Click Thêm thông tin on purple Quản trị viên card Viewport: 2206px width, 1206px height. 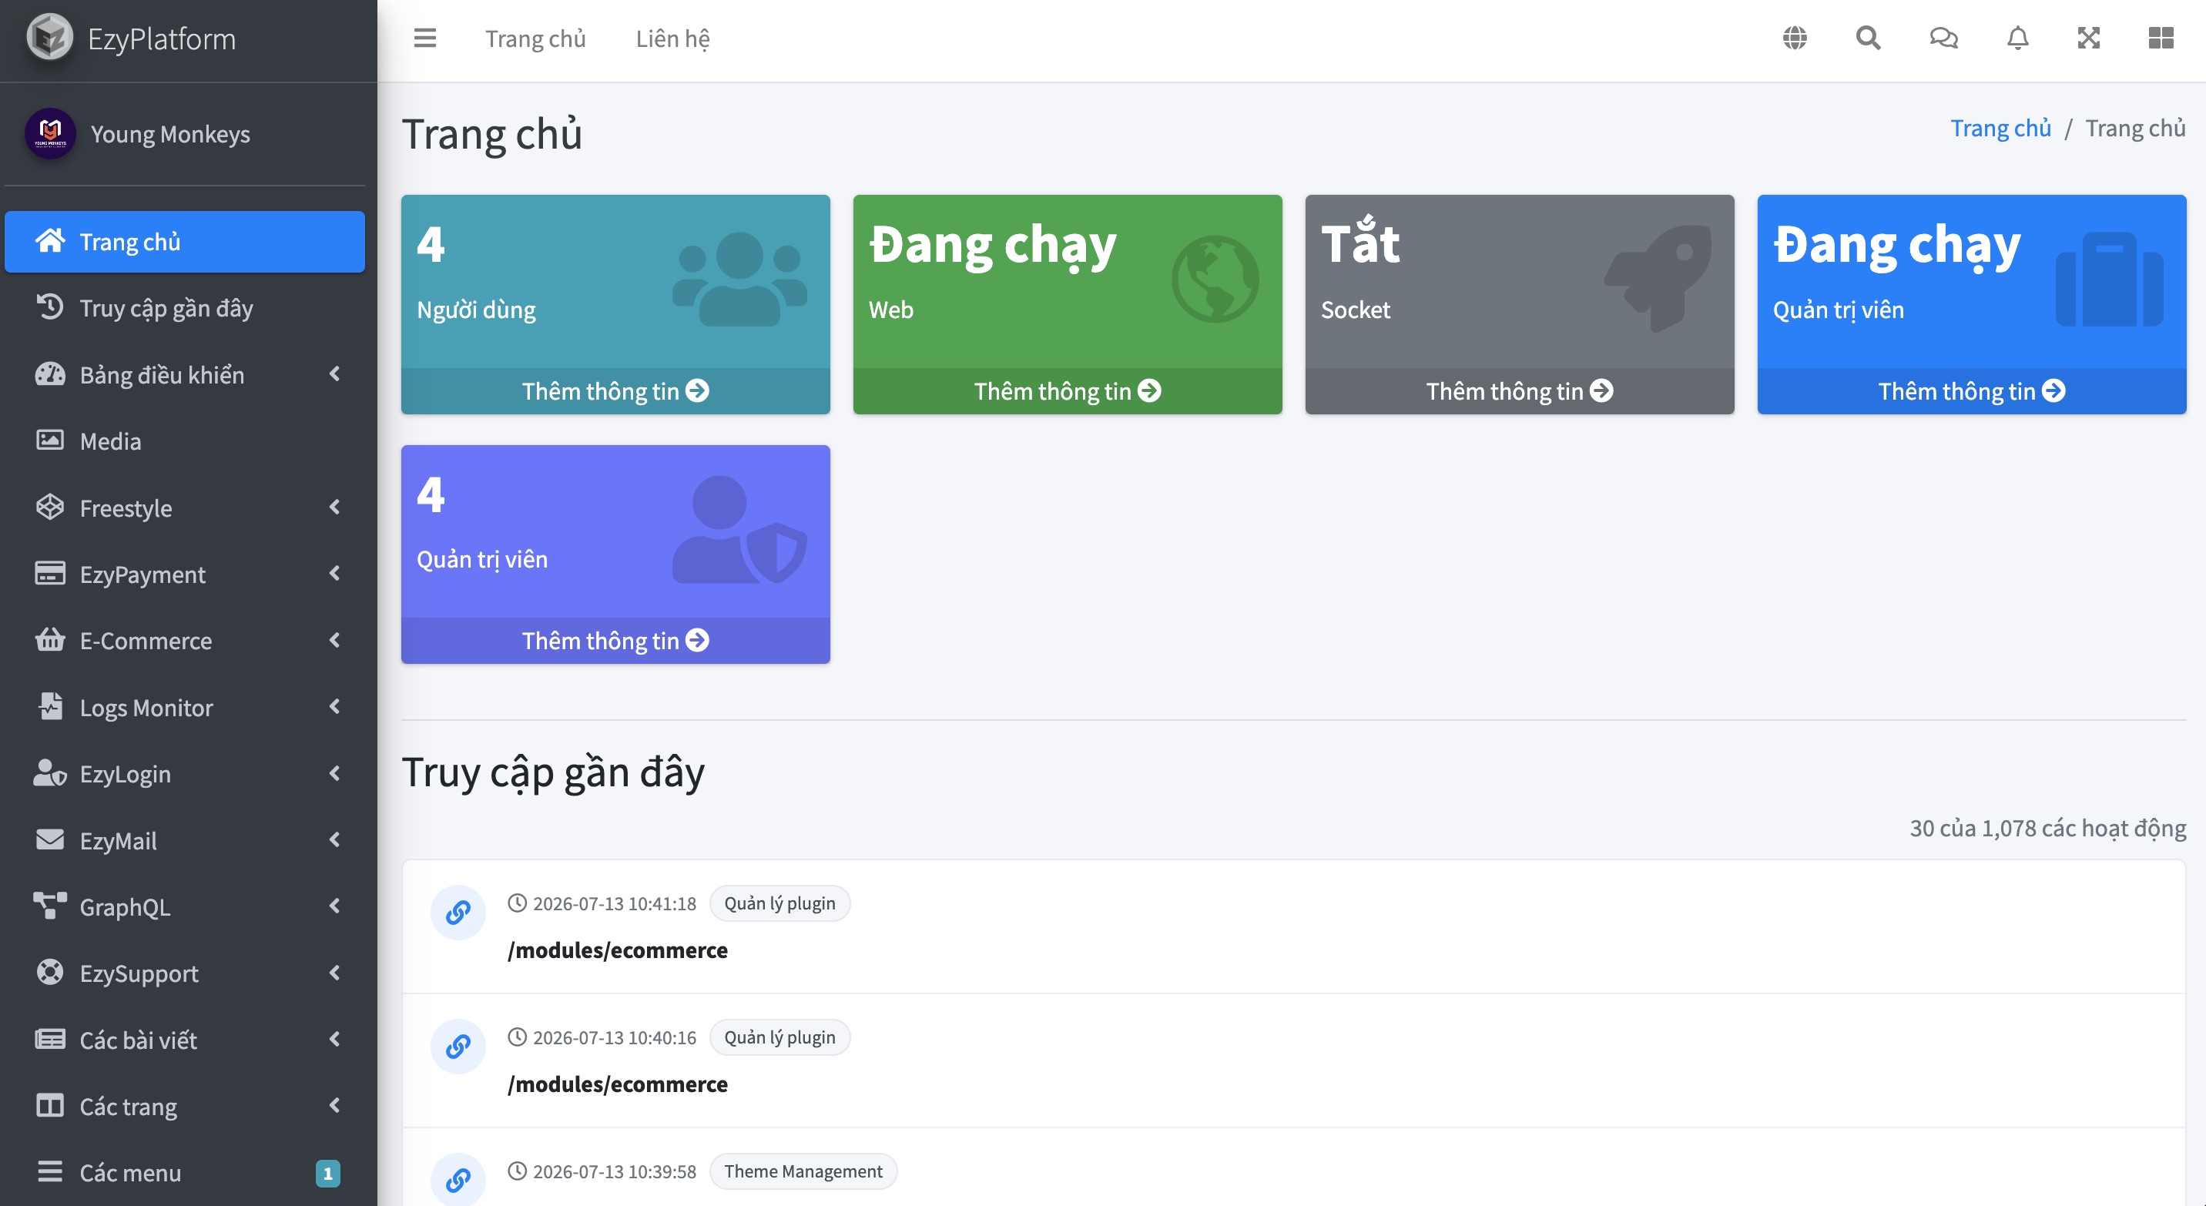pyautogui.click(x=615, y=640)
